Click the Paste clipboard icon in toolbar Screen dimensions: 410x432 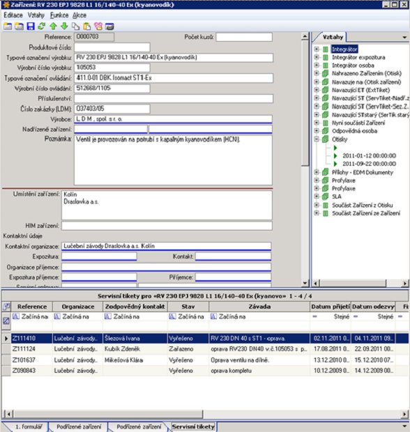coord(87,26)
